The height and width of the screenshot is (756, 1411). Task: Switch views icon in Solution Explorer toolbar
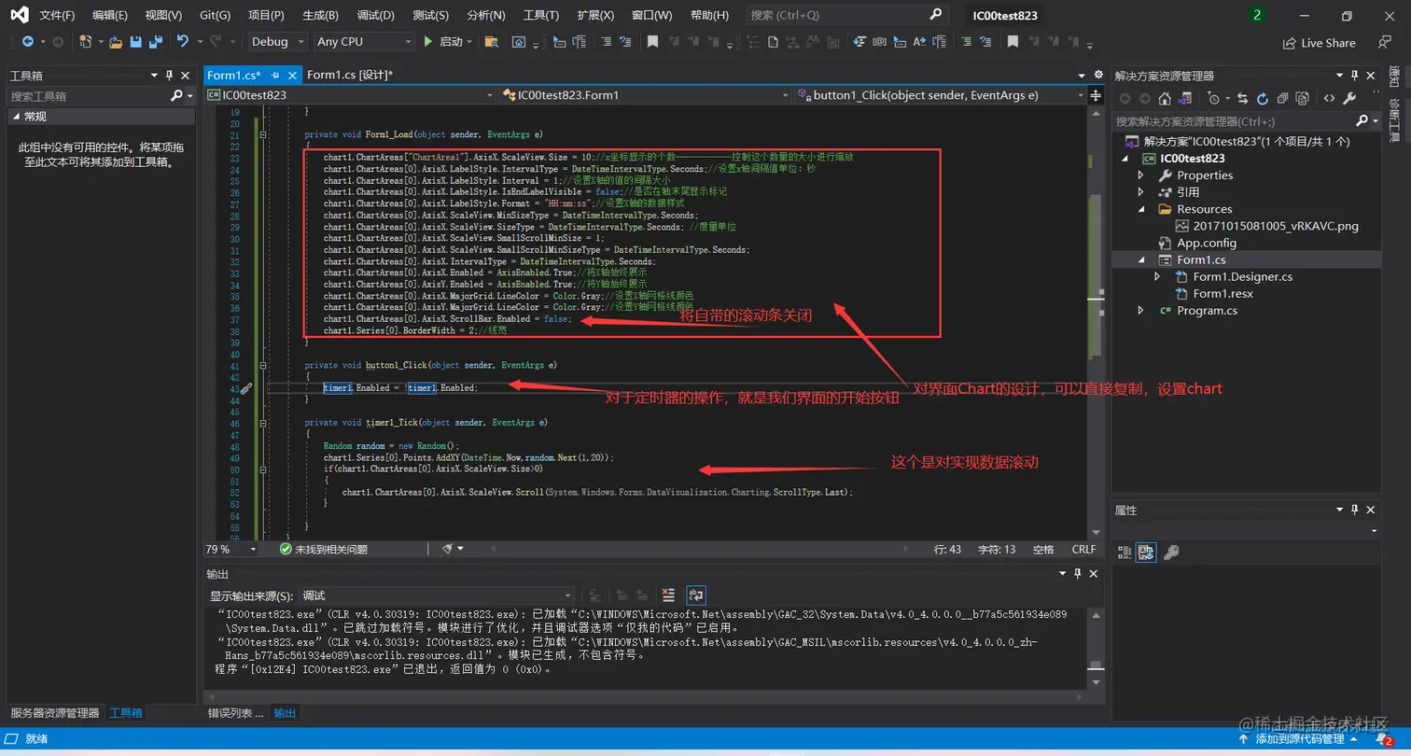1184,98
